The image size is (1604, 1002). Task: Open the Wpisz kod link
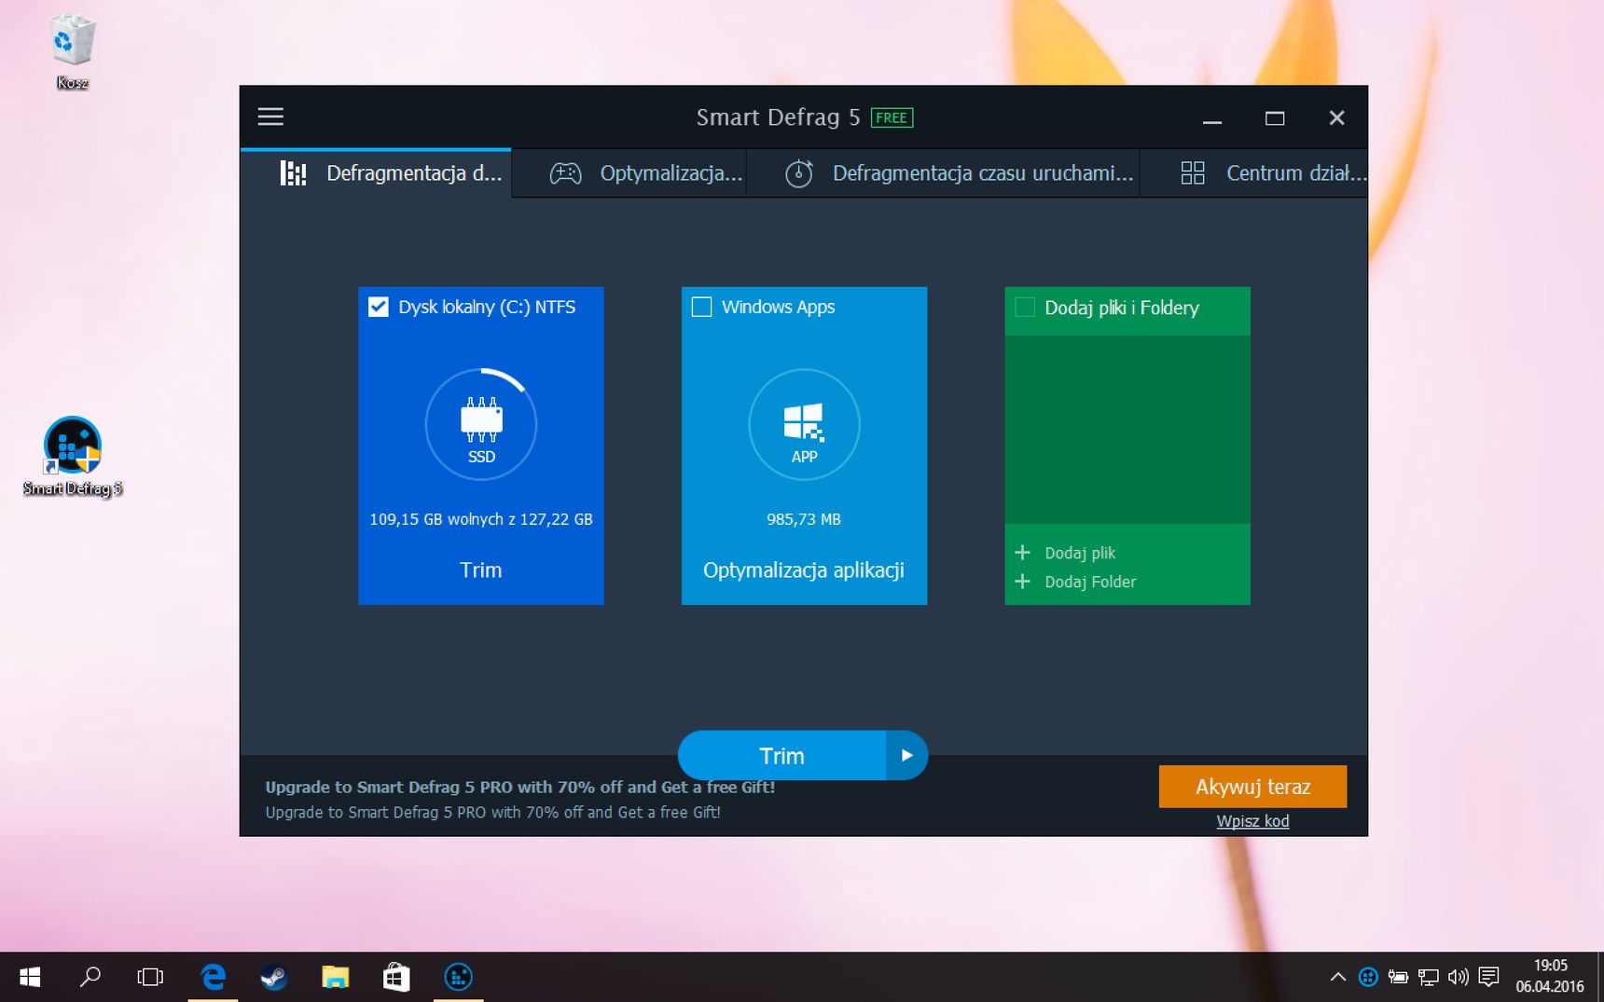click(x=1252, y=821)
